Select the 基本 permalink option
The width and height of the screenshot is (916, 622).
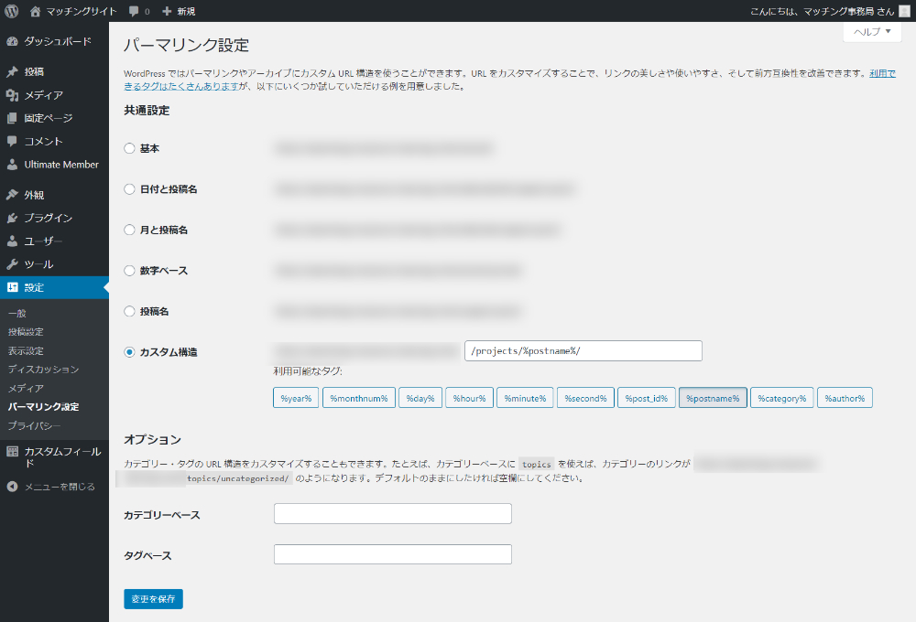pos(130,148)
